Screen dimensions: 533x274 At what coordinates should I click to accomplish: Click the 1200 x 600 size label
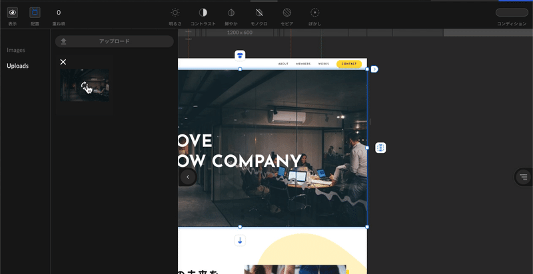coord(240,33)
